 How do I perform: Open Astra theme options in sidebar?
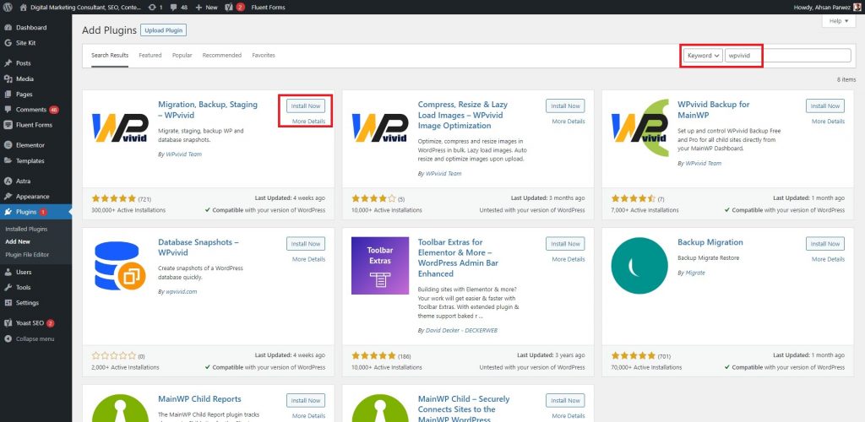[23, 181]
